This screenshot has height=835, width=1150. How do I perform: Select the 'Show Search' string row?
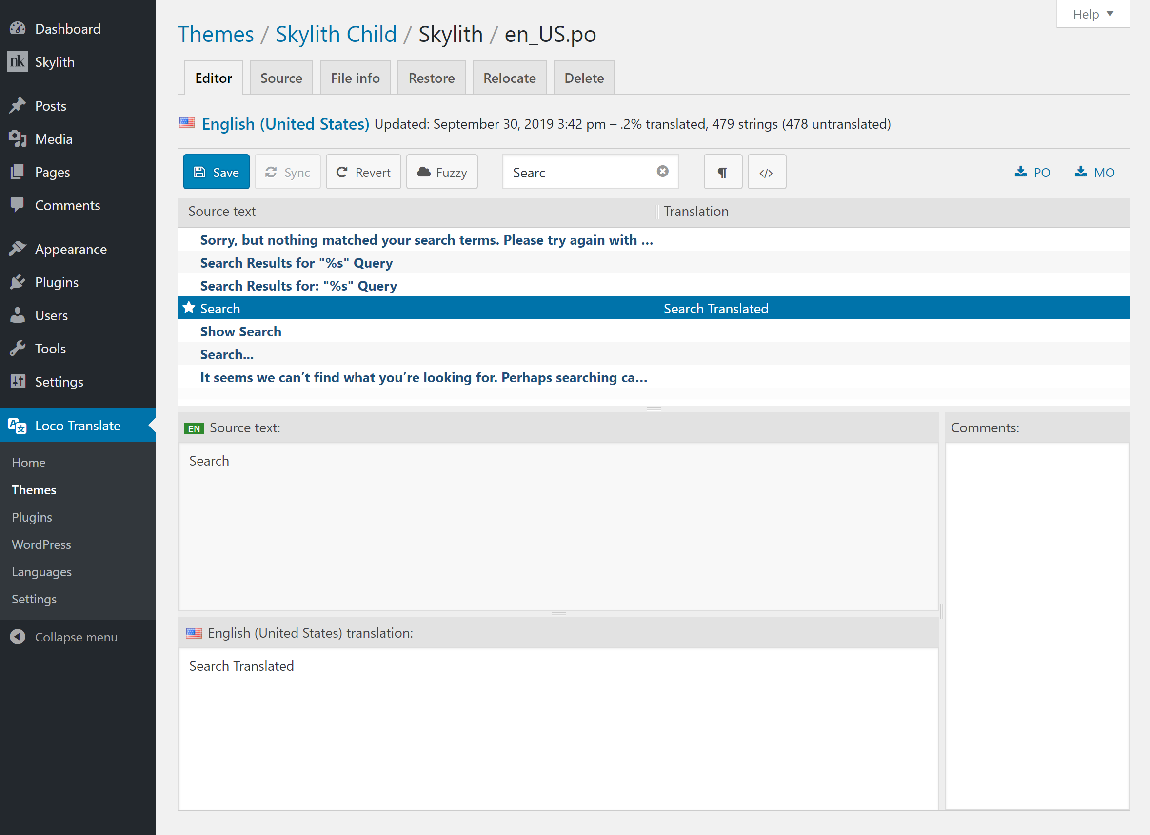pos(654,331)
